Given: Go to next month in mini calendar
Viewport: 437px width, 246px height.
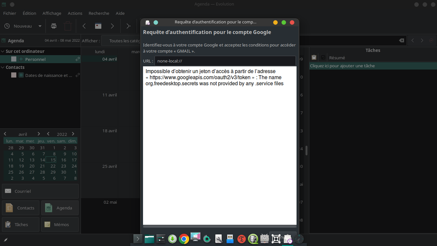Looking at the screenshot, I should pyautogui.click(x=39, y=134).
